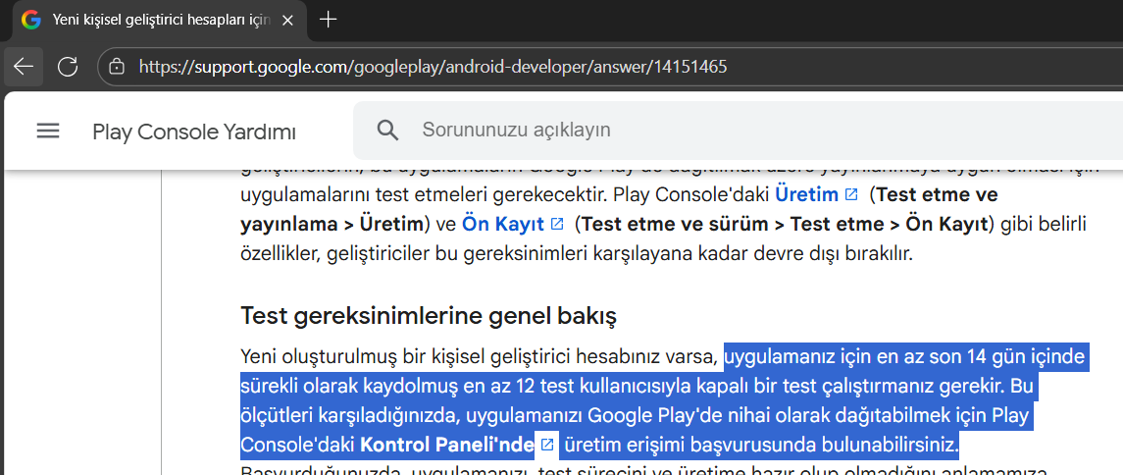Click the external-link icon next to Ön Kayıt
Image resolution: width=1123 pixels, height=475 pixels.
557,224
